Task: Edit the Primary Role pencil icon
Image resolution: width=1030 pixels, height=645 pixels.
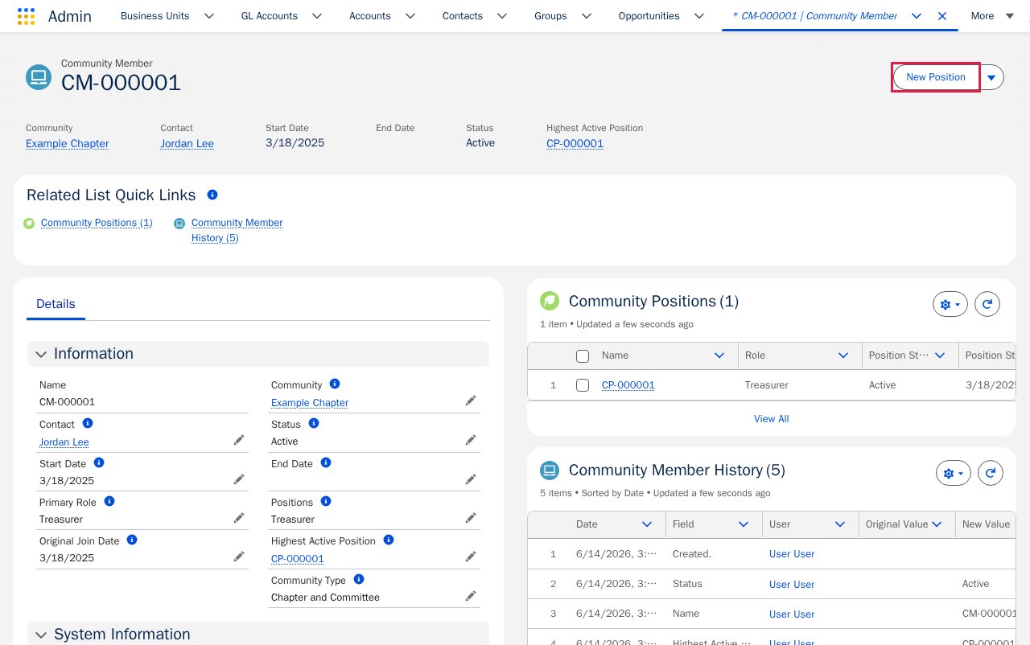Action: click(239, 518)
